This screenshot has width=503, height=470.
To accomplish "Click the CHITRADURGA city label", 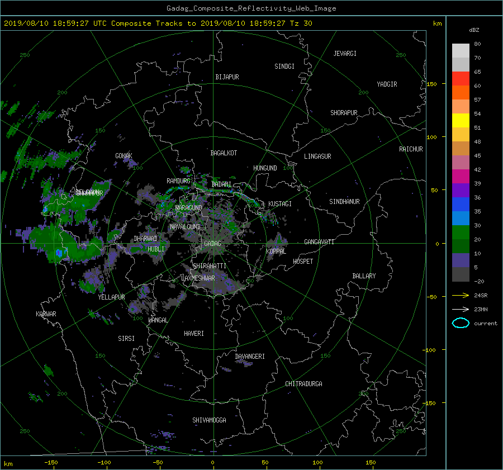I will click(x=304, y=384).
